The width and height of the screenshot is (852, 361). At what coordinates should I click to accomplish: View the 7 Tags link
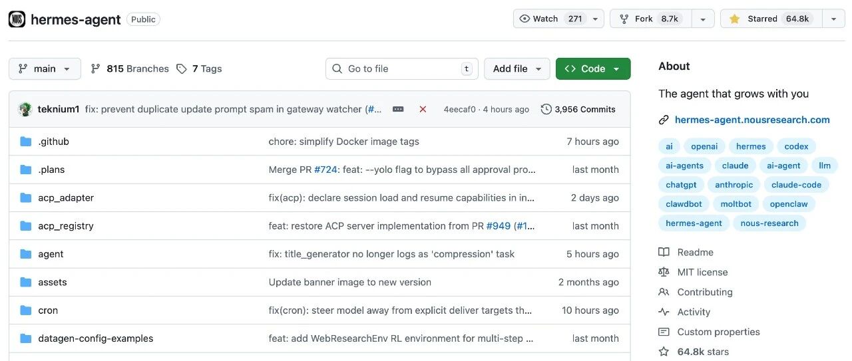(x=199, y=68)
